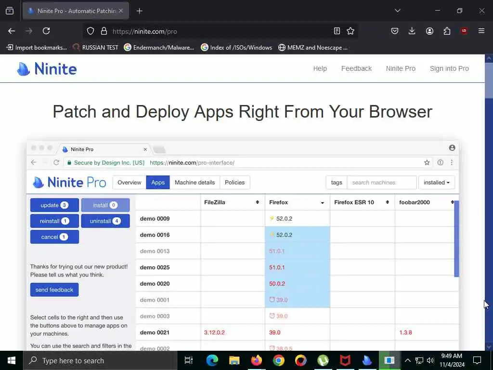Click the page vertical scrollbar thumb
Viewport: 493px width, 370px height.
[489, 80]
